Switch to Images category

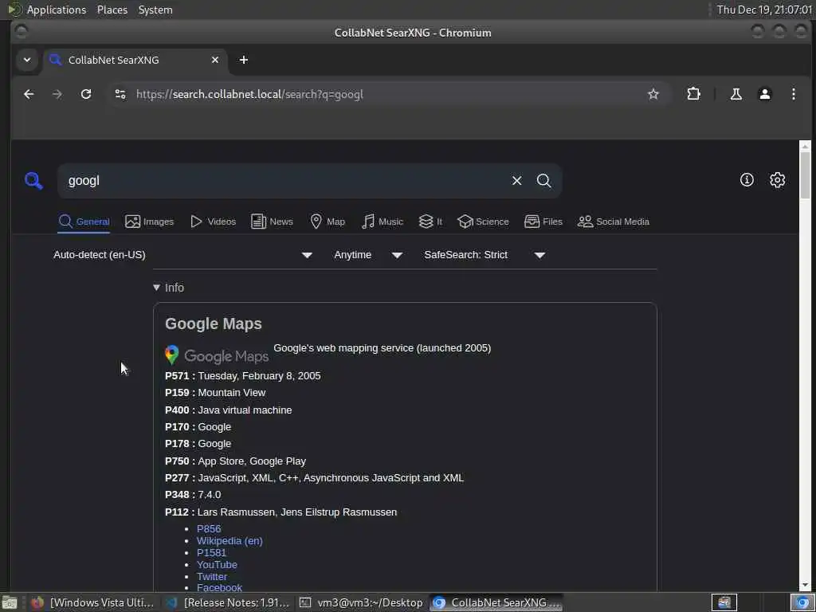(149, 222)
